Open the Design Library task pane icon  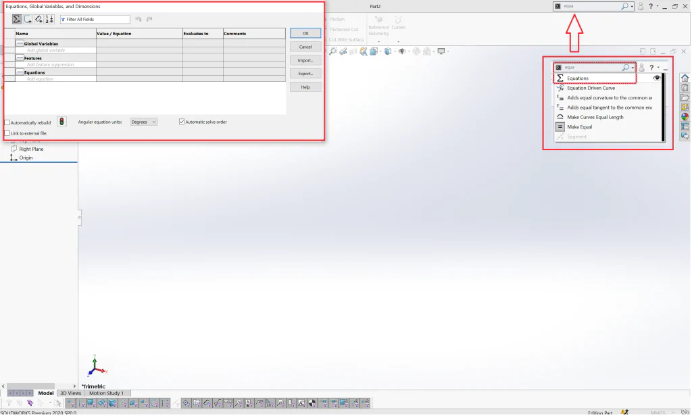click(685, 88)
